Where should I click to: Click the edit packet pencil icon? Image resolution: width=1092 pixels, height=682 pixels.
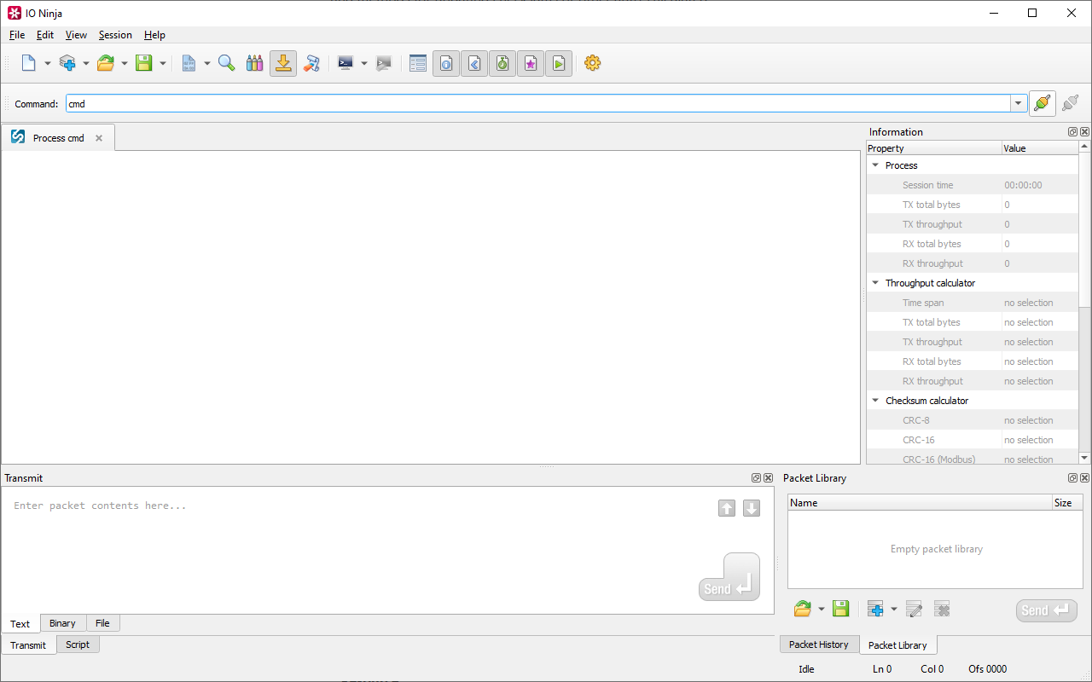914,609
